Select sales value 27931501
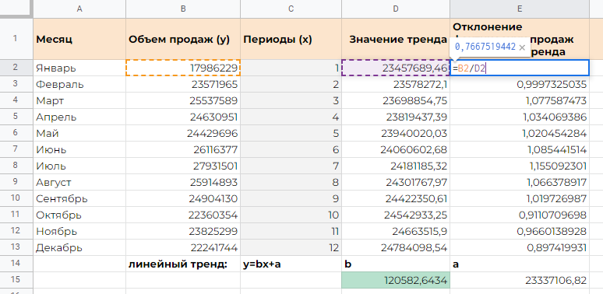Screen dimensions: 603x294 point(183,166)
